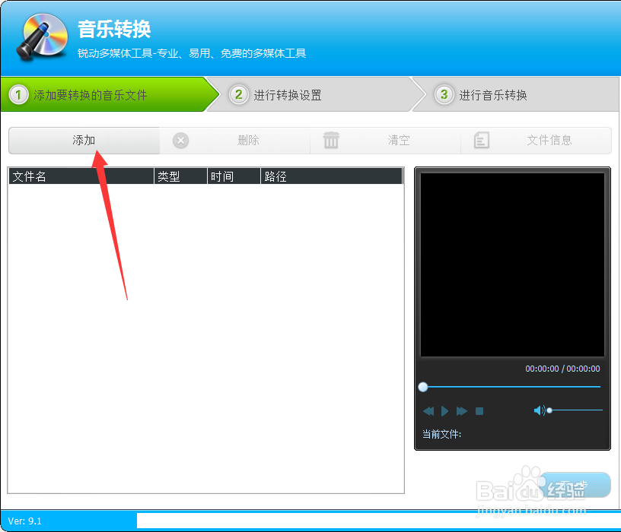This screenshot has width=621, height=532.
Task: Click the microphone logo in the title bar
Action: tap(40, 36)
